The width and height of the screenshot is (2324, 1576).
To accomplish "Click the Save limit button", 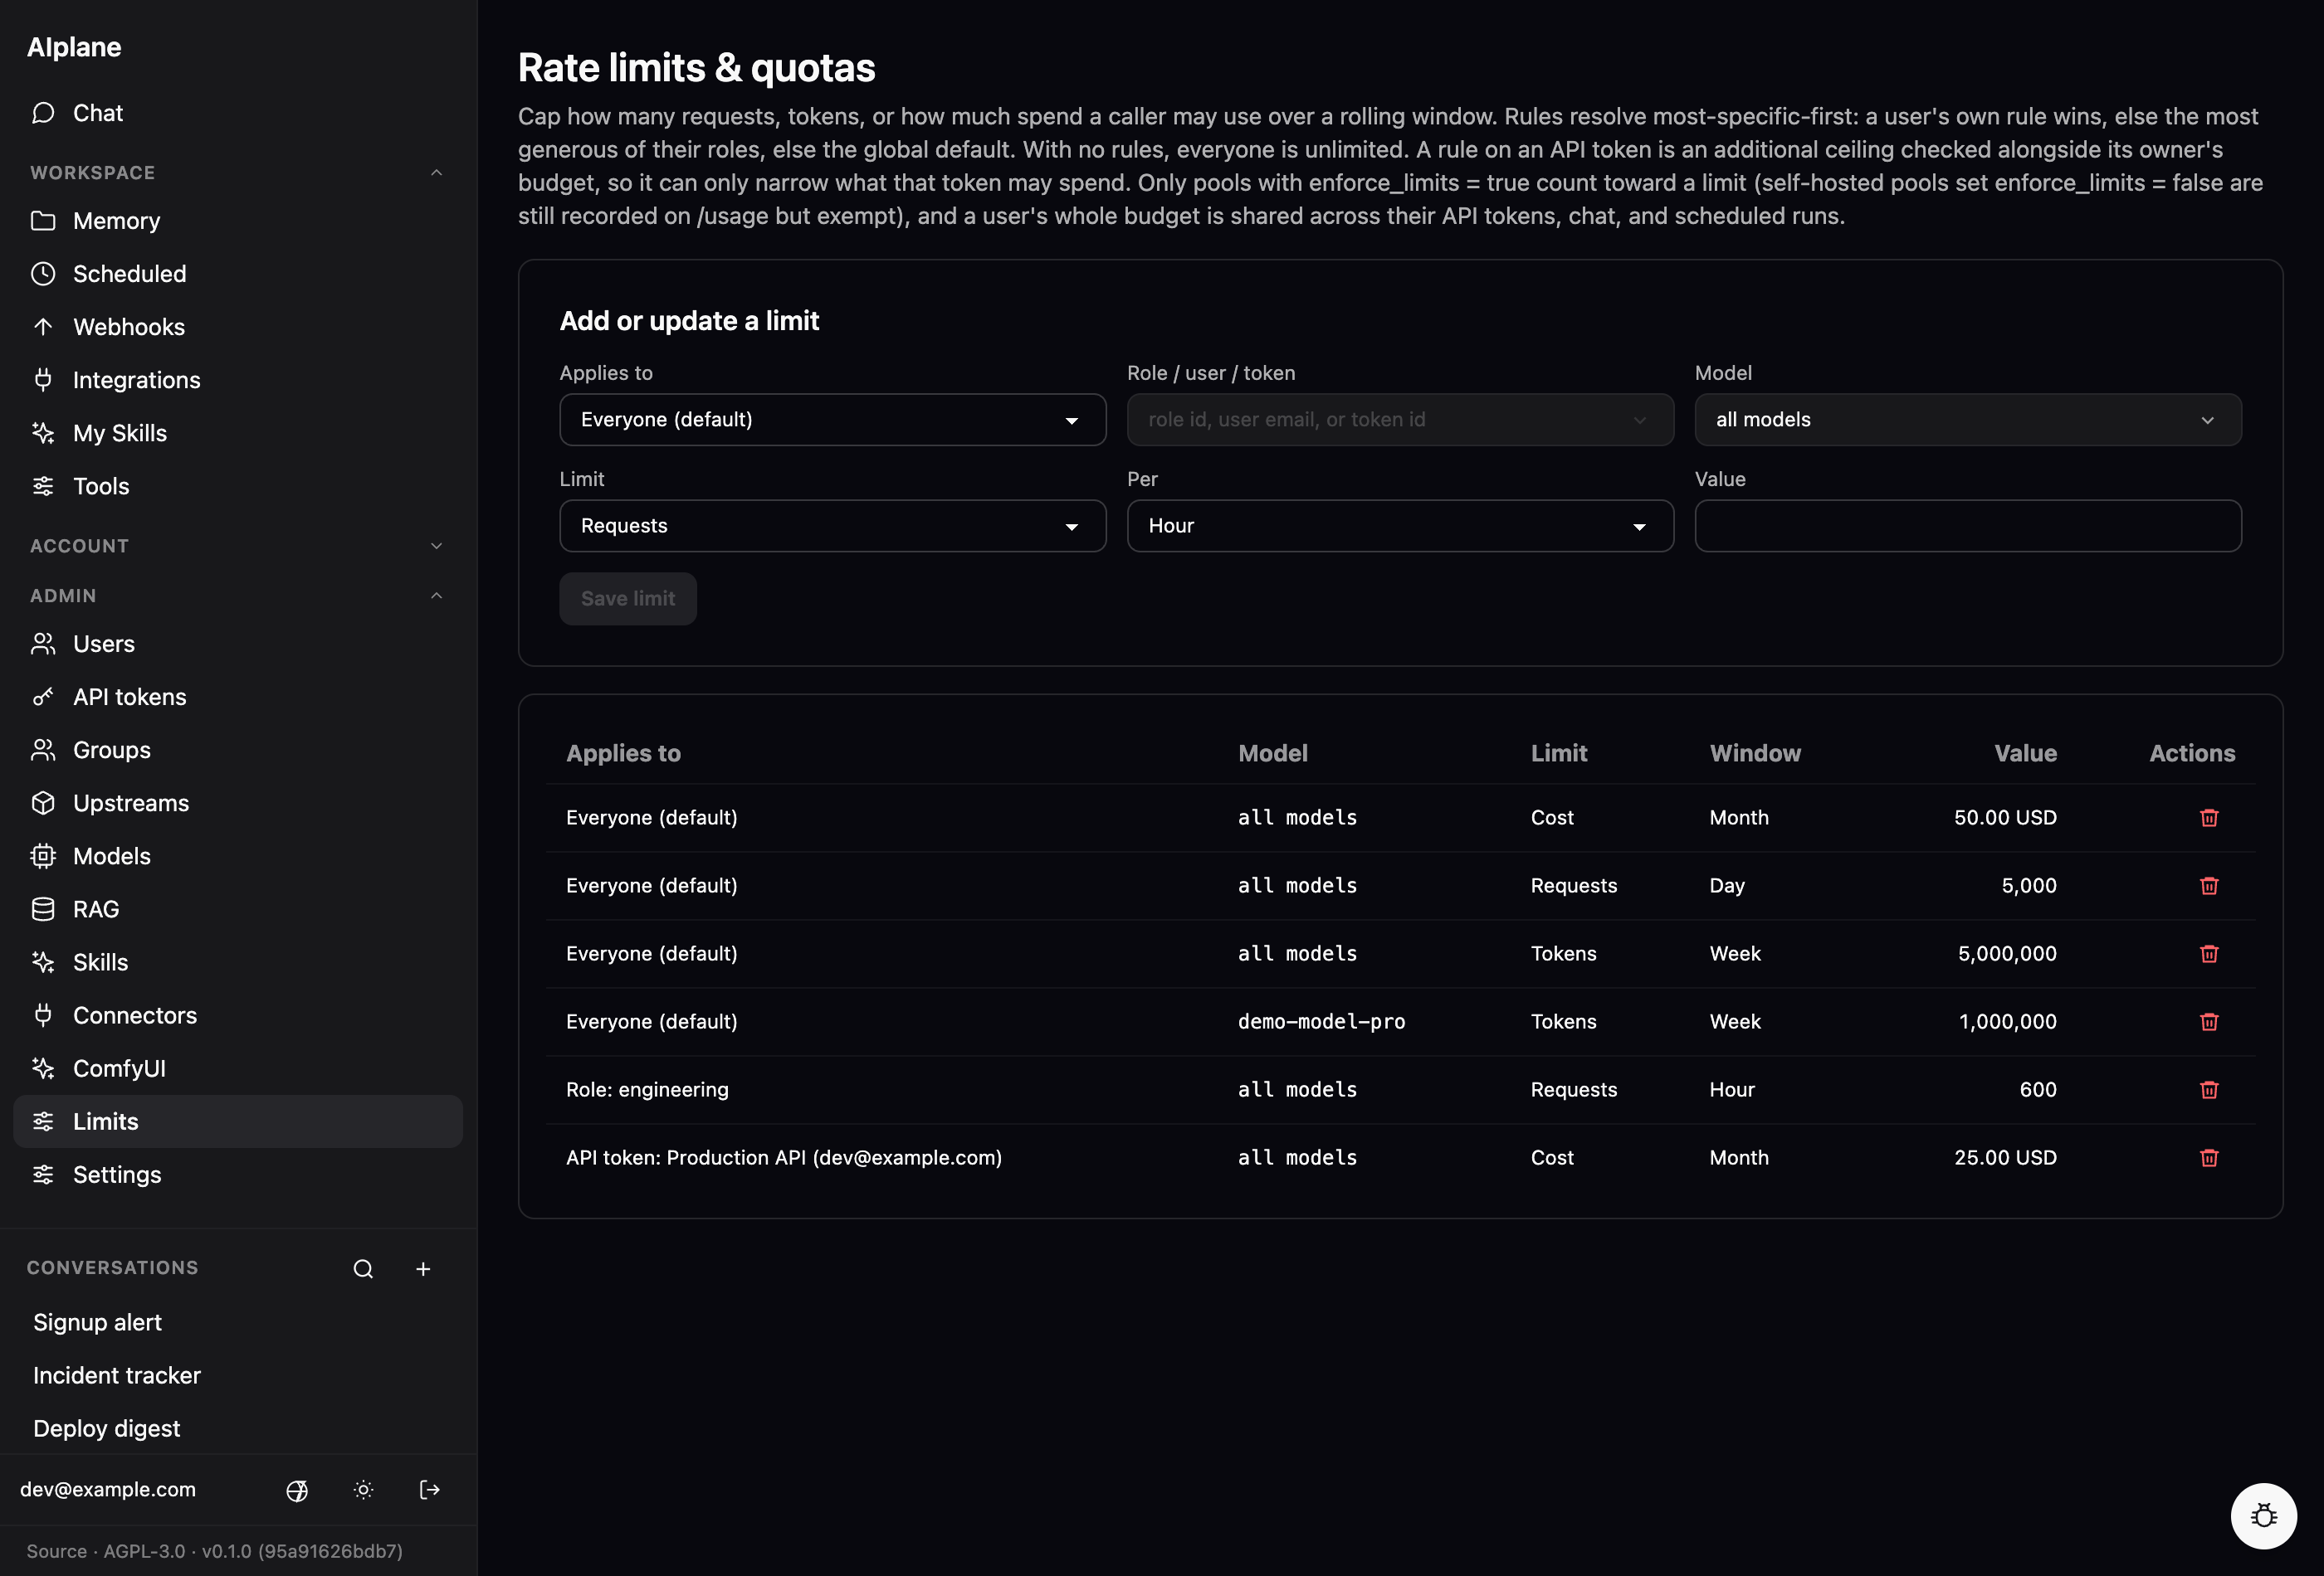I will point(628,599).
